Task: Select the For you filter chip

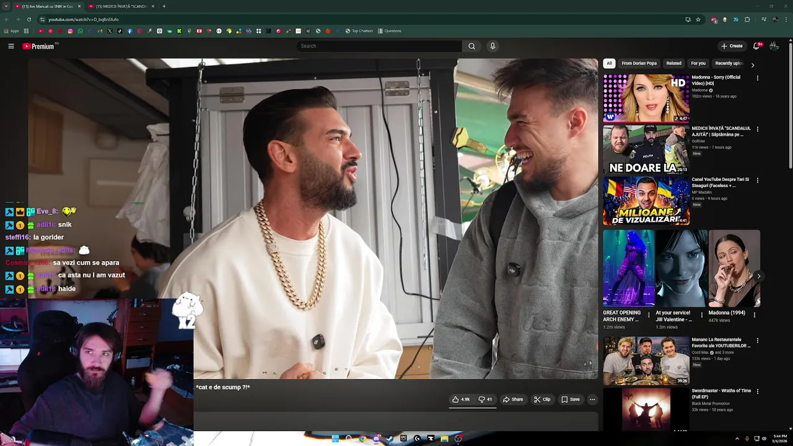Action: point(698,63)
